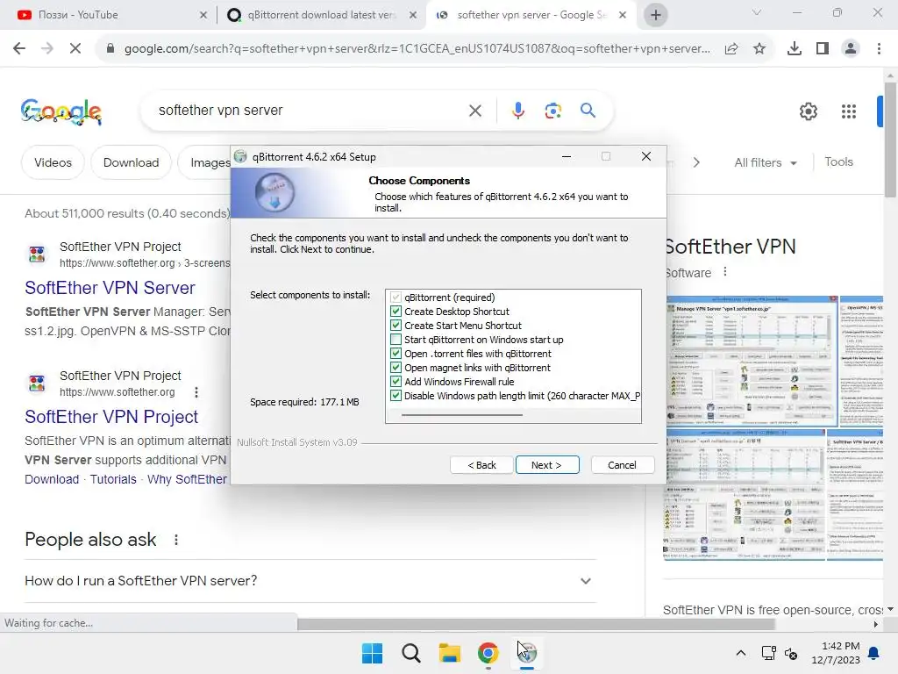Open the tab search dropdown in Chrome
Viewport: 898px width, 674px height.
(x=757, y=12)
